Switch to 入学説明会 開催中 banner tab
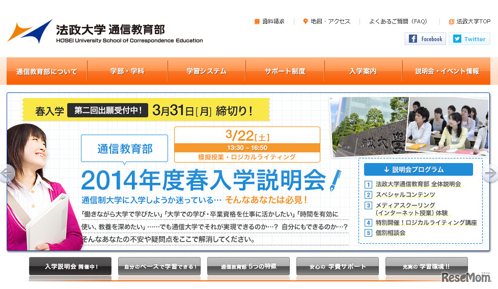This screenshot has width=498, height=289. click(70, 266)
